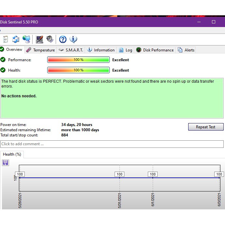Save the health graph with floppy icon
Screen dimensions: 225x225
pos(6,162)
